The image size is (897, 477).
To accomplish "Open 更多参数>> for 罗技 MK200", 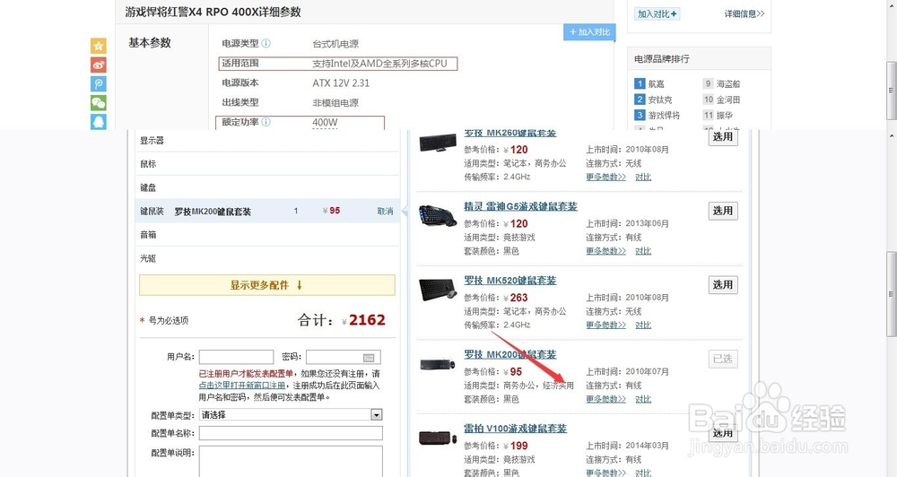I will point(605,399).
